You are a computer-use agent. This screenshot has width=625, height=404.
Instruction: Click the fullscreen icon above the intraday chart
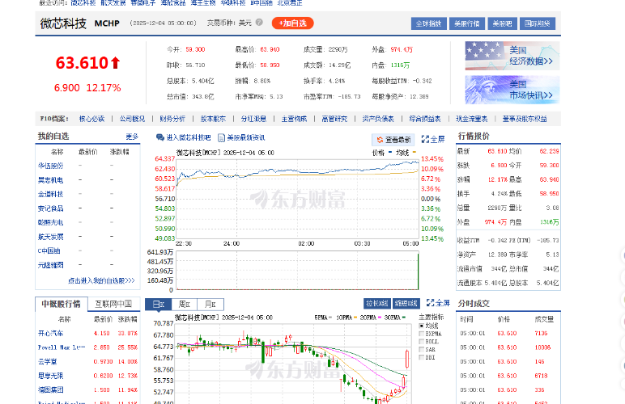coord(425,139)
